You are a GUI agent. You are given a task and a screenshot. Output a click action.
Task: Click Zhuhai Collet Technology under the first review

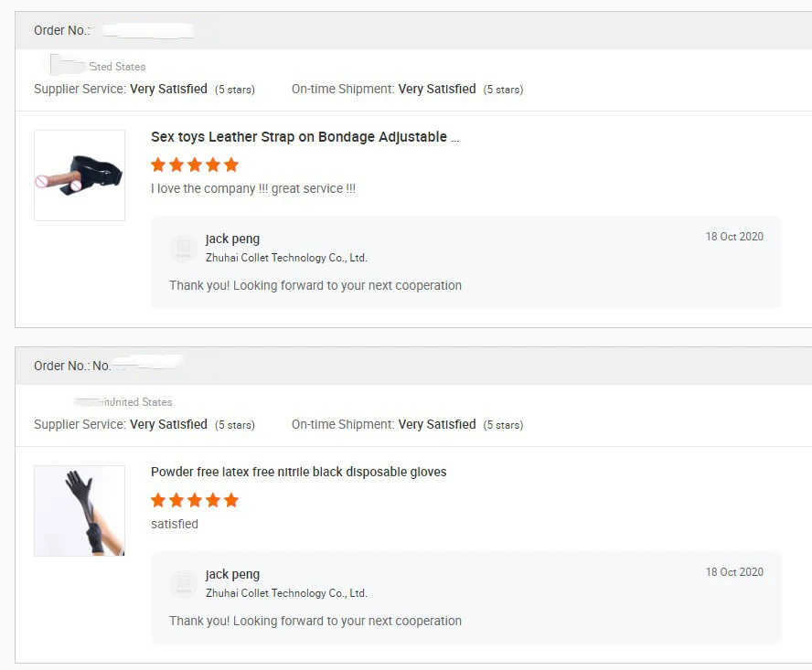pos(286,258)
